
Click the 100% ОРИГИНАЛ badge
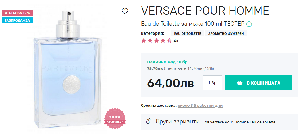[115, 119]
